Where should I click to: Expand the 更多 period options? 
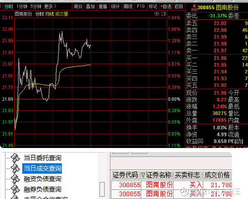click(x=50, y=7)
